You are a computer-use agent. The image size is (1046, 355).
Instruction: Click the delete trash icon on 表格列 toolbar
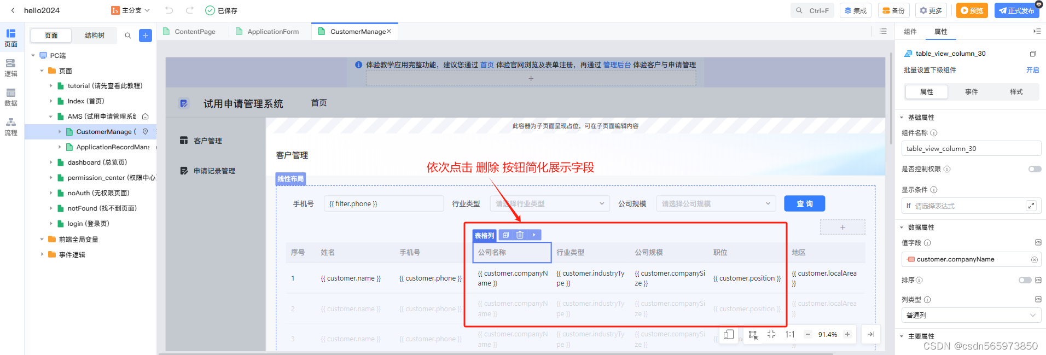[x=520, y=235]
